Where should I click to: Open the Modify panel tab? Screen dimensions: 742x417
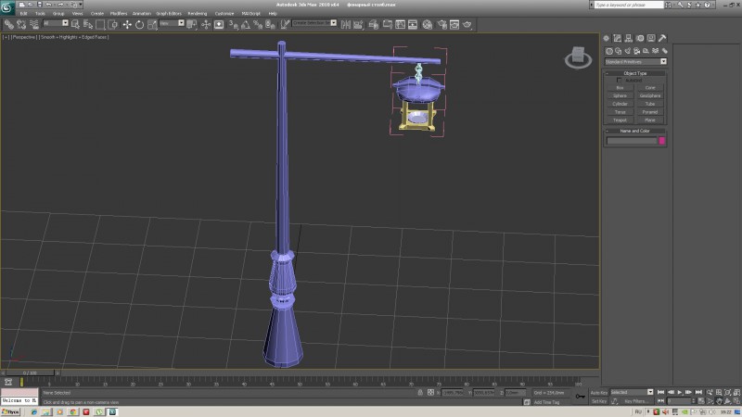point(617,38)
